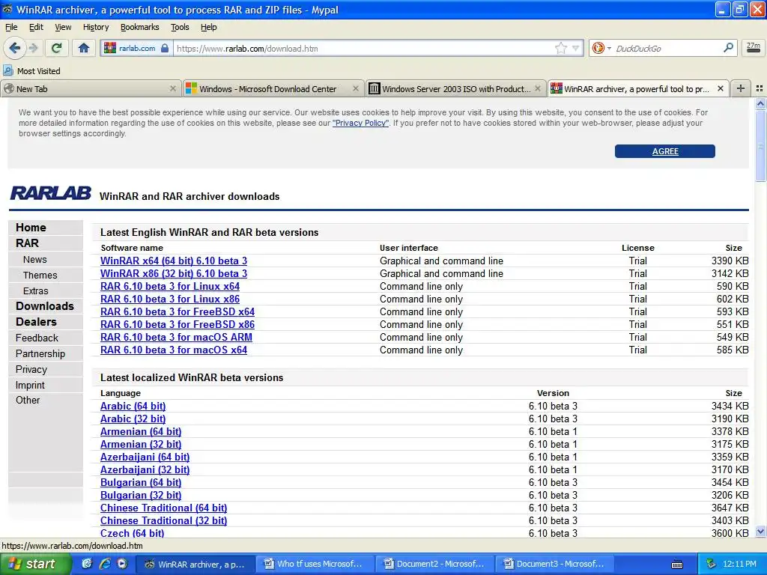Screen dimensions: 767x575
Task: Click the page scrollbar down arrow
Action: pyautogui.click(x=760, y=532)
